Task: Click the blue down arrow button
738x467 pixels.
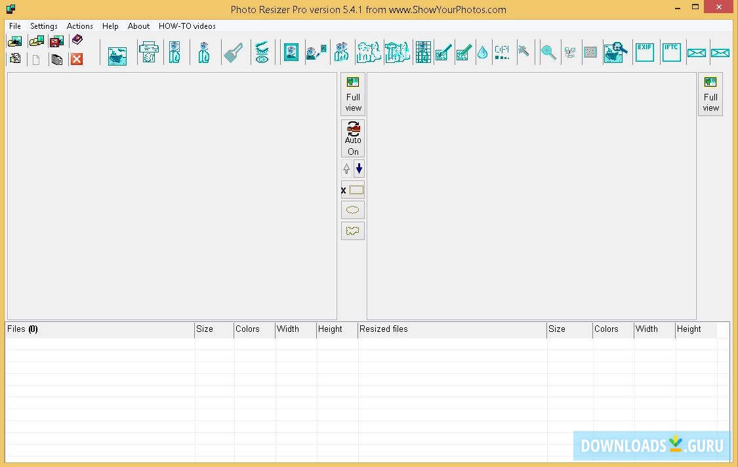Action: pos(359,169)
